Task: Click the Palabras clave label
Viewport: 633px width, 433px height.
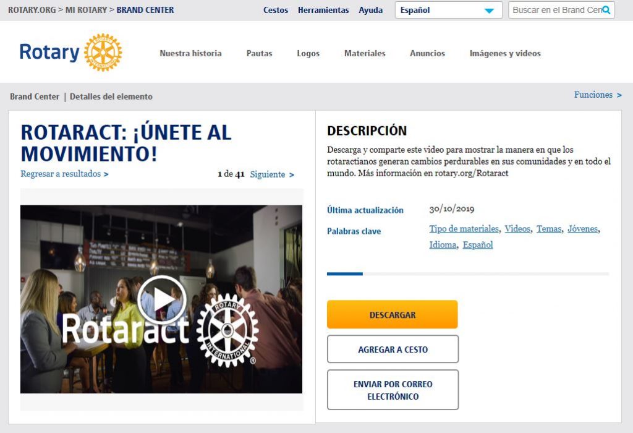Action: click(x=354, y=231)
